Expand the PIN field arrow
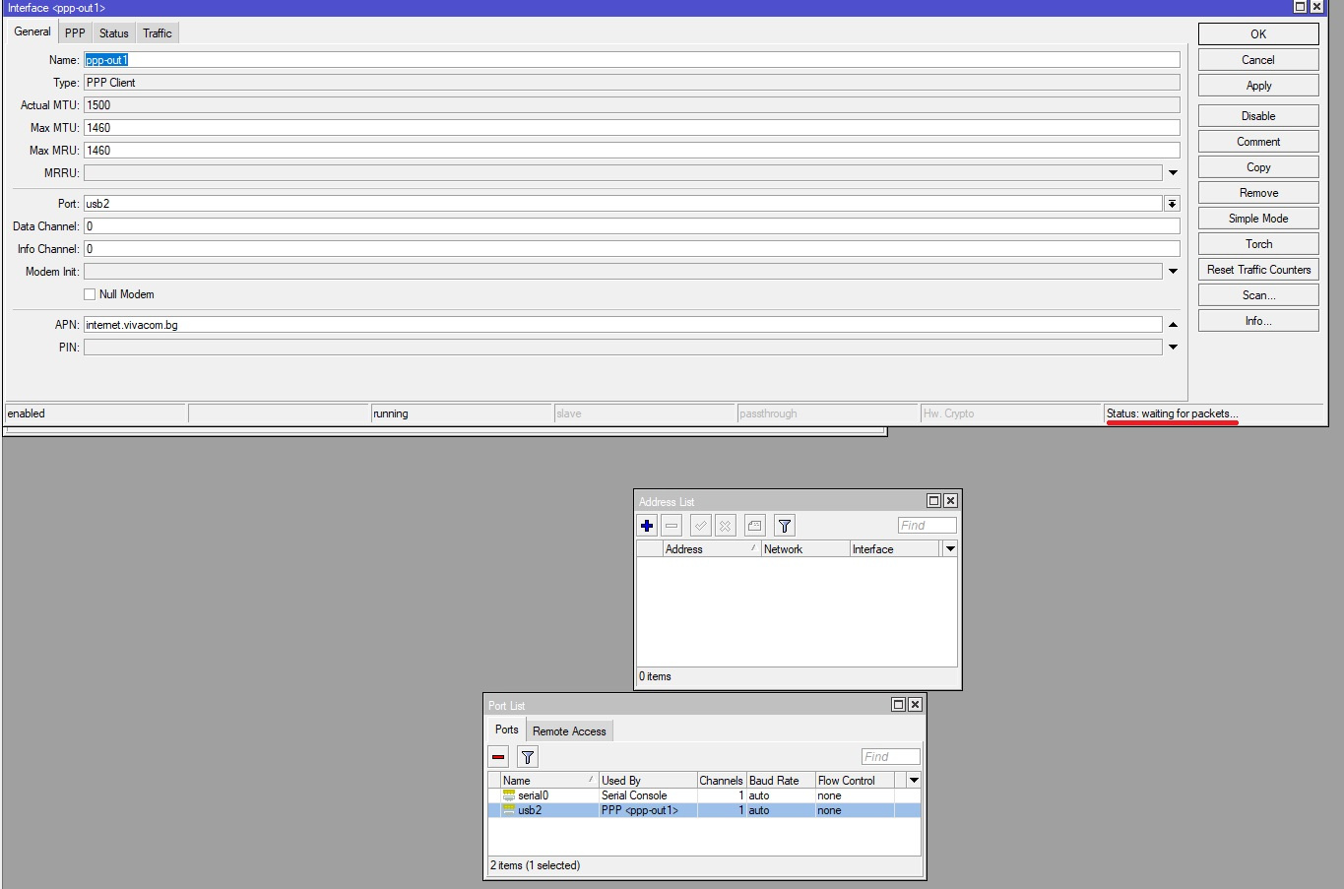Viewport: 1344px width, 889px height. tap(1173, 348)
